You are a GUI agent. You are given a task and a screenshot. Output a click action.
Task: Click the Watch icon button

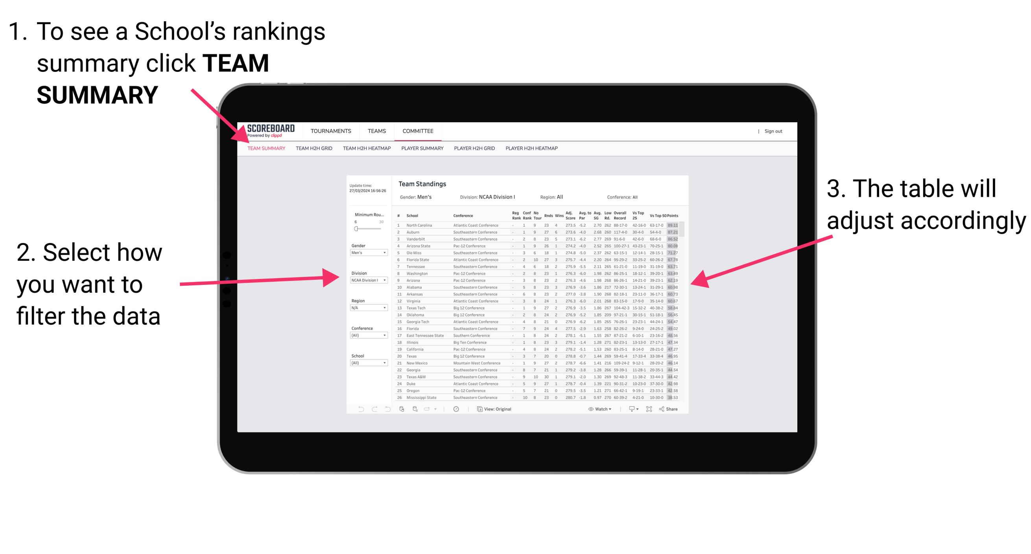(589, 409)
